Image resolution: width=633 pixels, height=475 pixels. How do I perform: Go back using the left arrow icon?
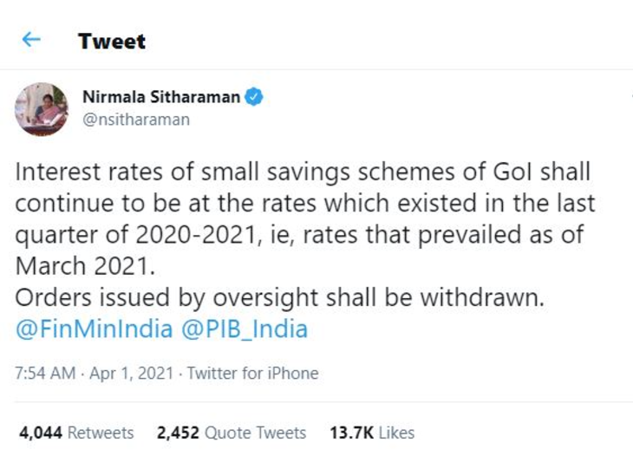pos(31,40)
